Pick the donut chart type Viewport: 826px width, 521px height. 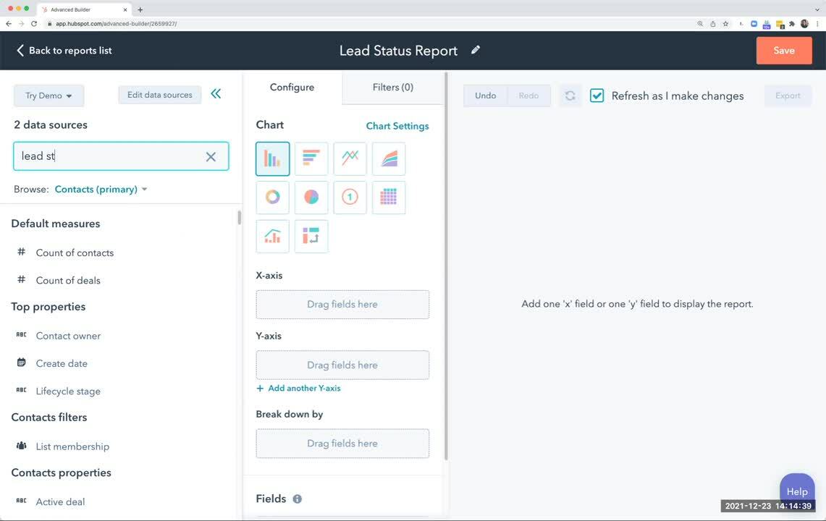tap(272, 198)
